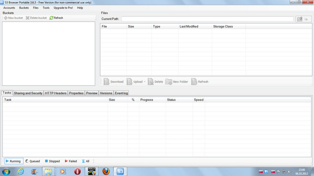314x176 pixels.
Task: Open Windows Media Player taskbar icon
Action: coord(63,171)
